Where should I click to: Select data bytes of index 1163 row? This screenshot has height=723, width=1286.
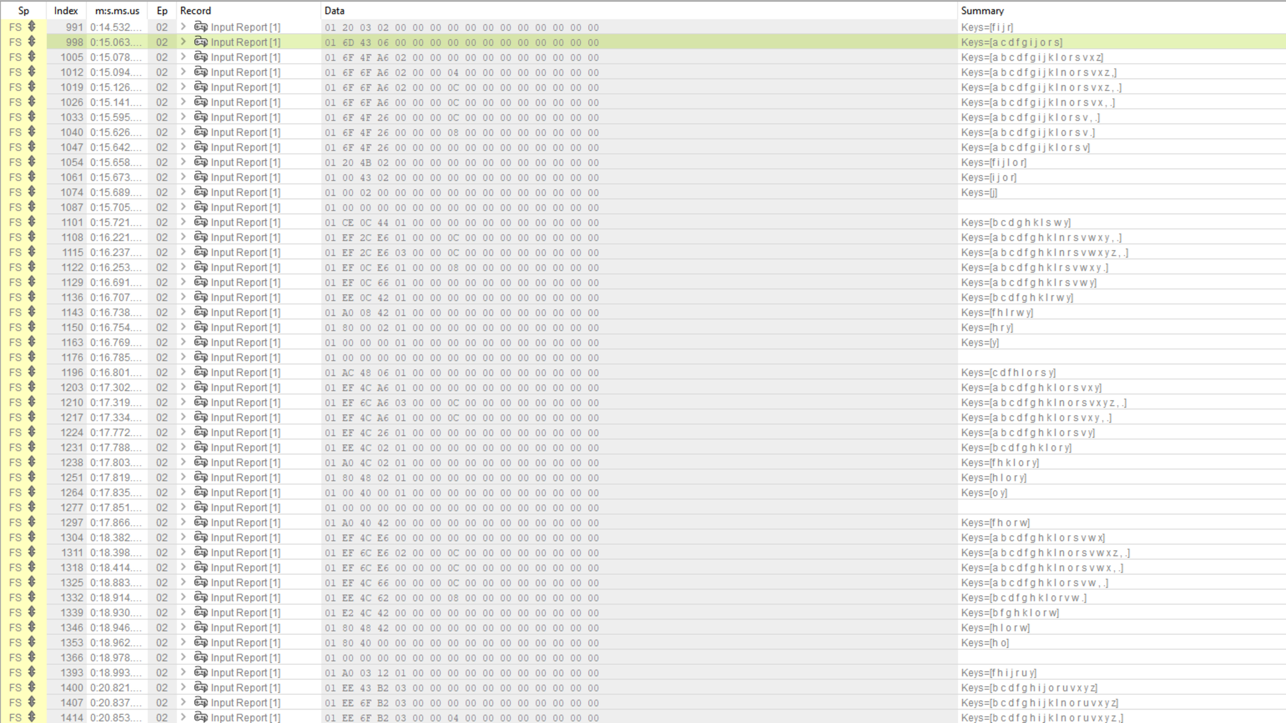461,342
